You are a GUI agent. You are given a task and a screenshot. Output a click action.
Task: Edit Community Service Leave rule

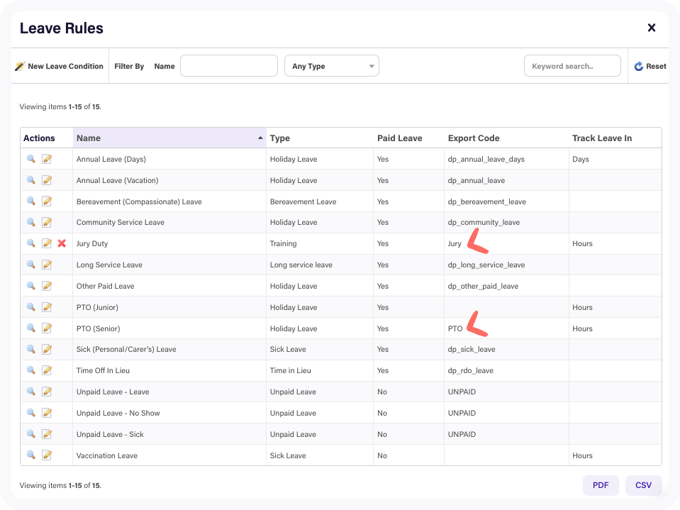coord(47,222)
